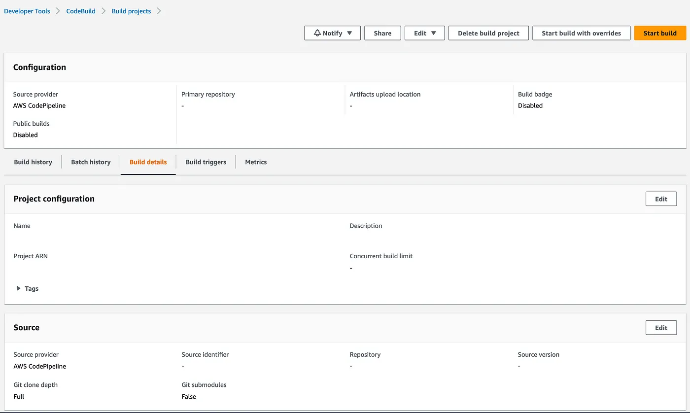The height and width of the screenshot is (413, 690).
Task: Open the Metrics tab
Action: coord(256,162)
